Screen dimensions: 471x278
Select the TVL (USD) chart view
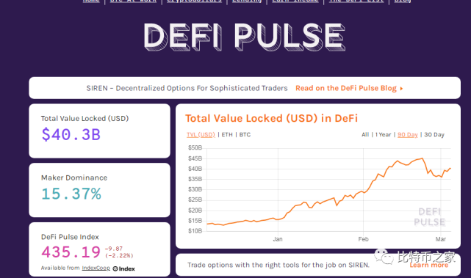201,135
